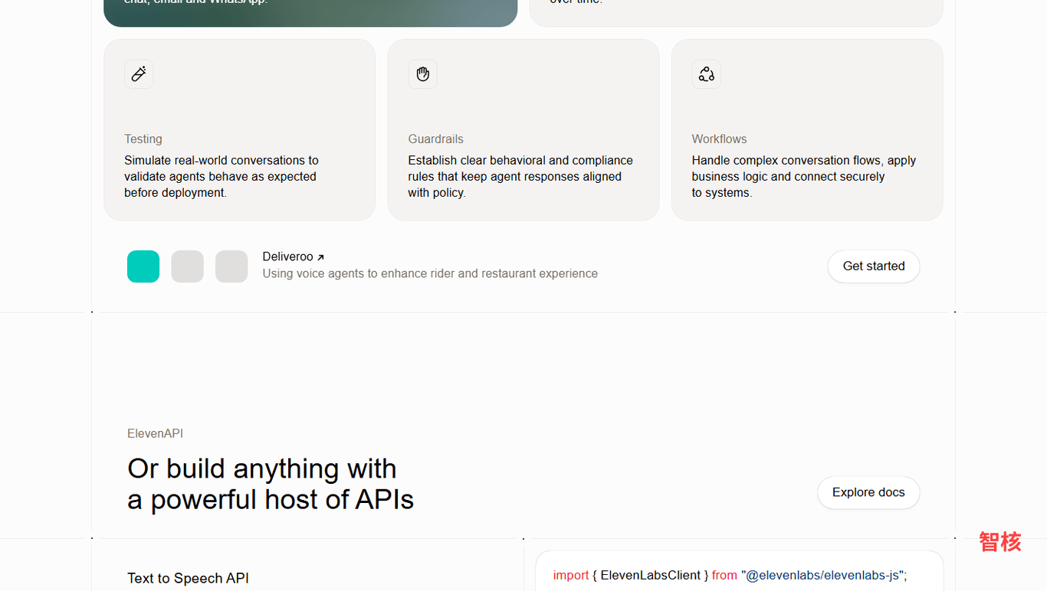Select the second grey customer tile

188,266
